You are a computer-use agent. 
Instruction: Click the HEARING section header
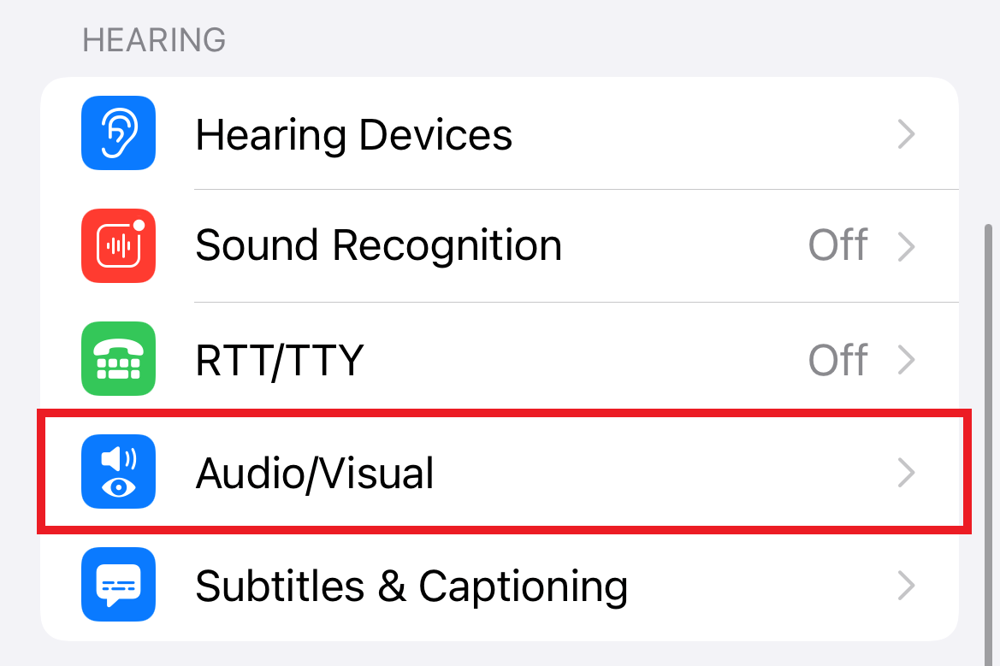(x=154, y=39)
